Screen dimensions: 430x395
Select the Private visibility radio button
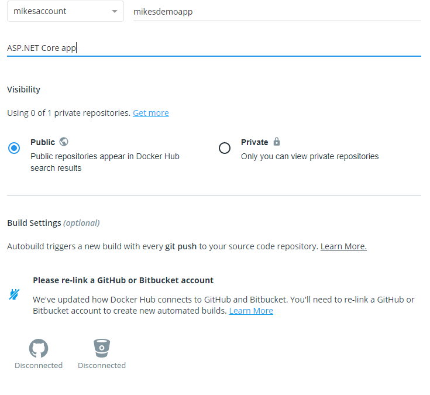(225, 148)
